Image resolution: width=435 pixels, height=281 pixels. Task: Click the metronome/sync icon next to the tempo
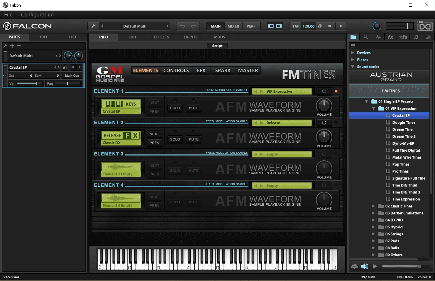coord(320,26)
